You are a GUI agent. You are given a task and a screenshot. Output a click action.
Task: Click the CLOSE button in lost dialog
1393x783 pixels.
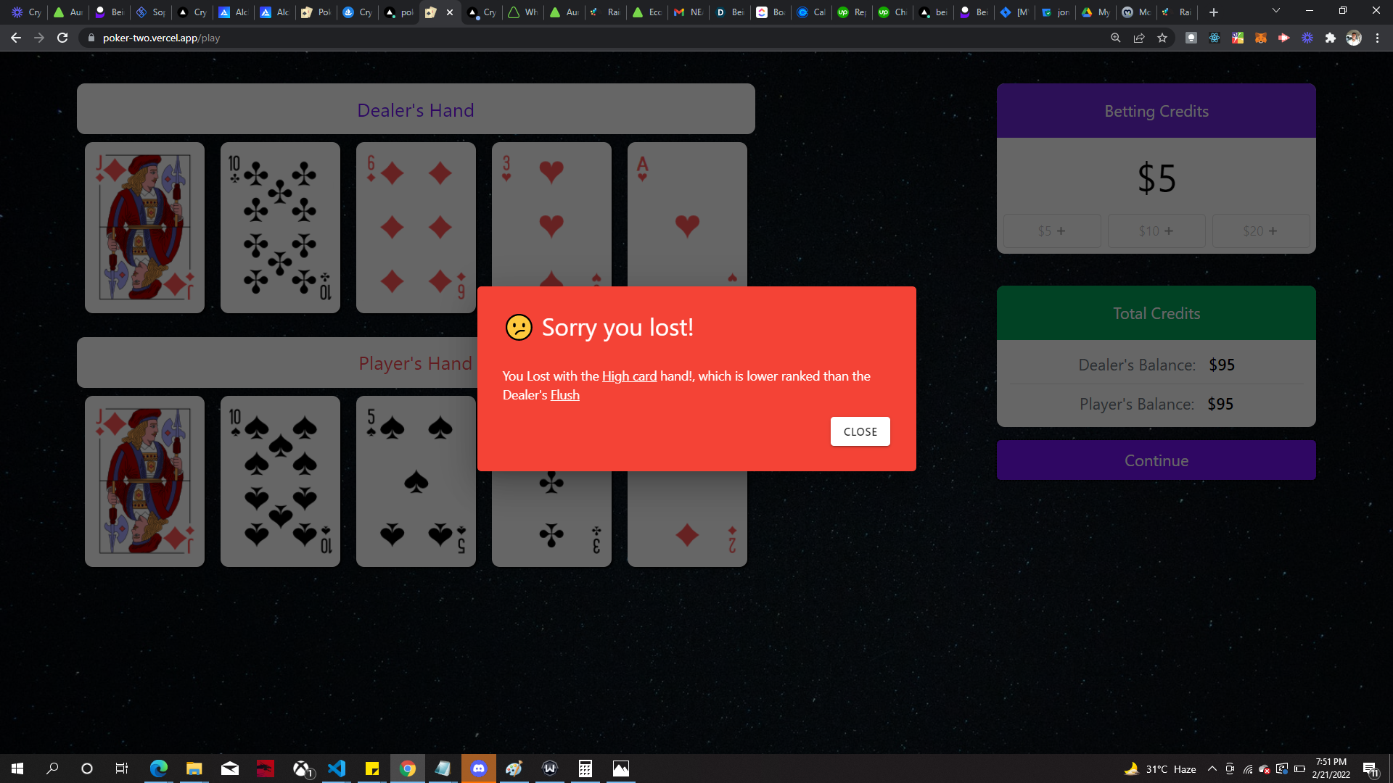(x=860, y=431)
